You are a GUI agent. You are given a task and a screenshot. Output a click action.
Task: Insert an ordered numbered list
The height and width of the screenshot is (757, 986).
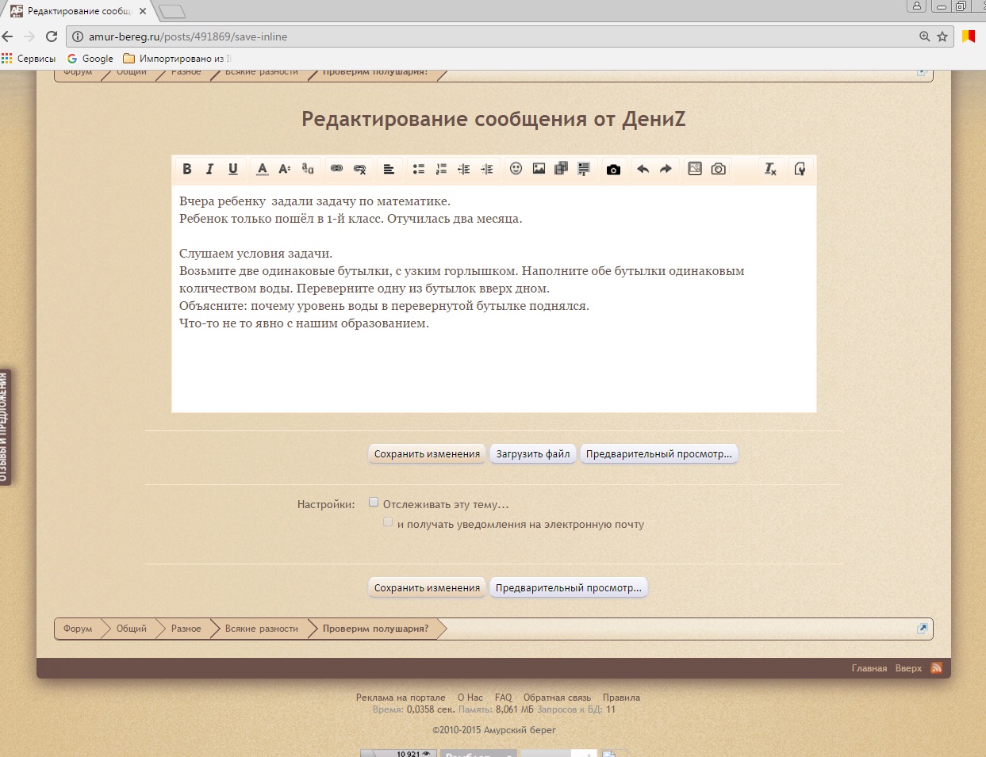441,169
